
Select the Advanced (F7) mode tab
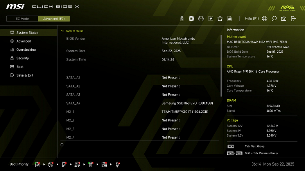tap(54, 19)
